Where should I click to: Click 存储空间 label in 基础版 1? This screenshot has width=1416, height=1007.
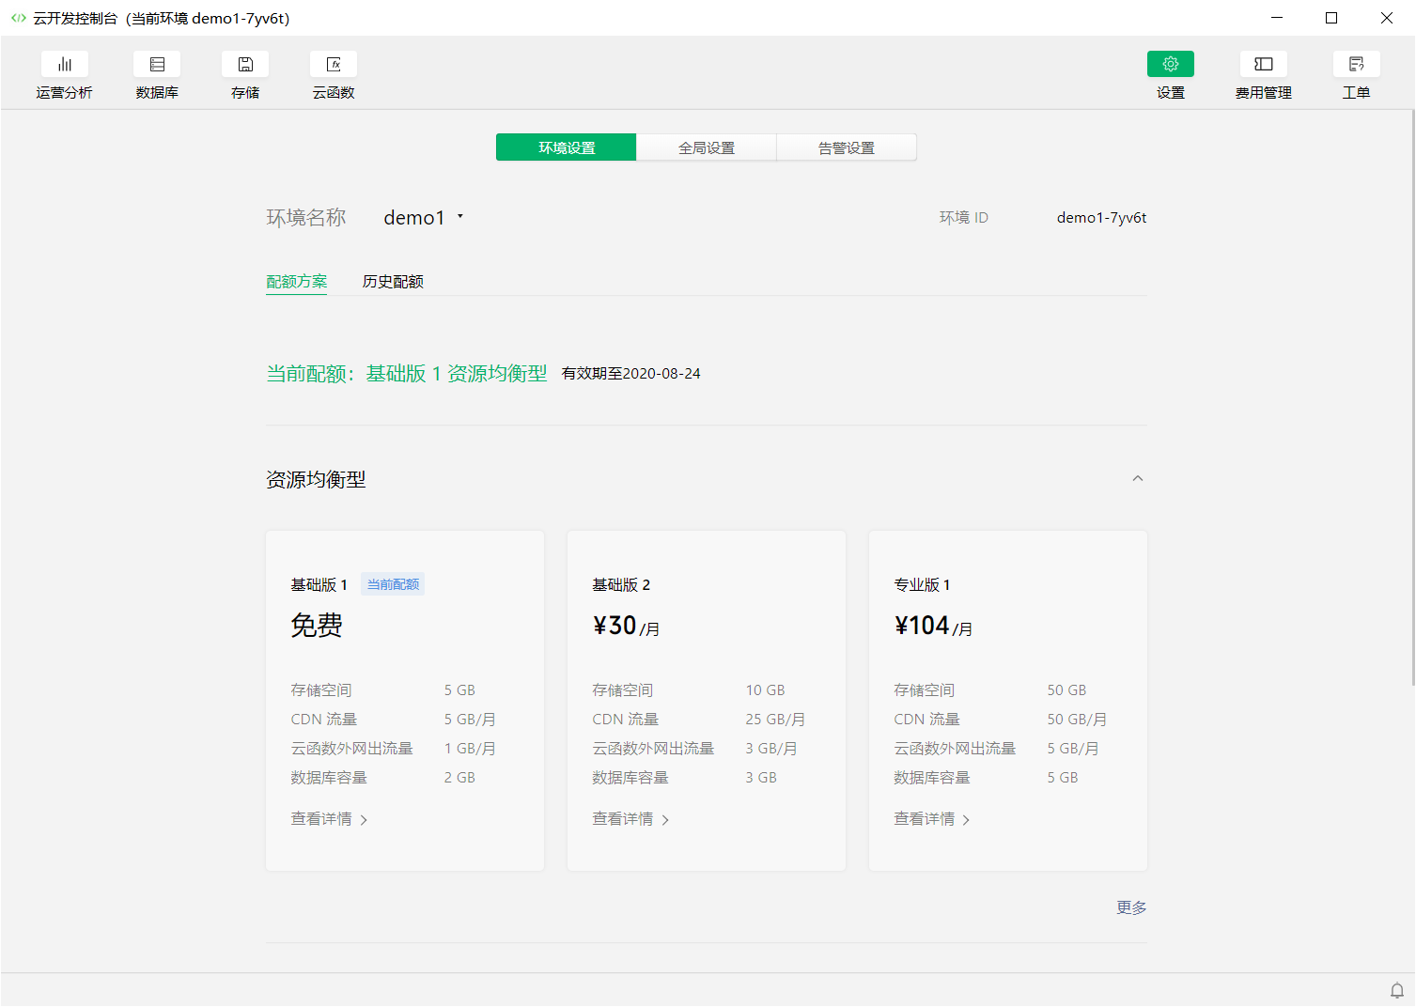click(321, 690)
